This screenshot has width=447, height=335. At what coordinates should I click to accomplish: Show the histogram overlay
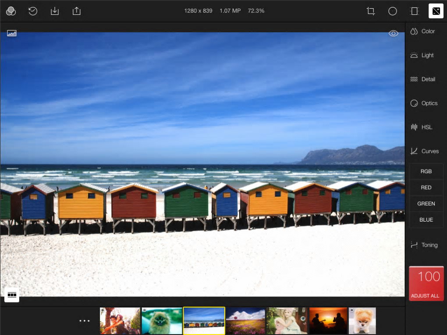click(12, 33)
